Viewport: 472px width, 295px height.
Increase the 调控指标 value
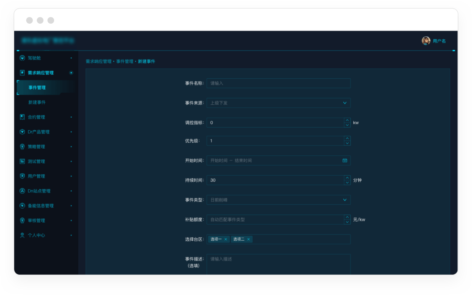[347, 120]
